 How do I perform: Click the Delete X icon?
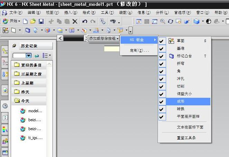[75, 22]
